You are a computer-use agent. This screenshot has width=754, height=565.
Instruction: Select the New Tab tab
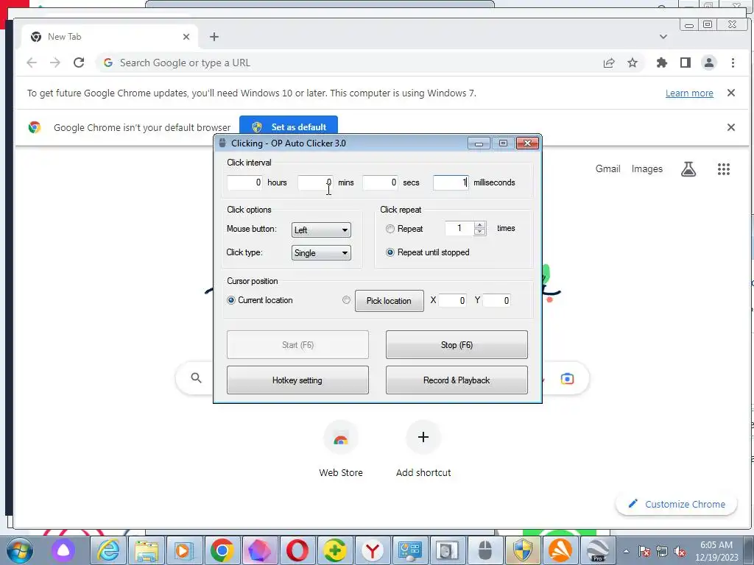(110, 37)
